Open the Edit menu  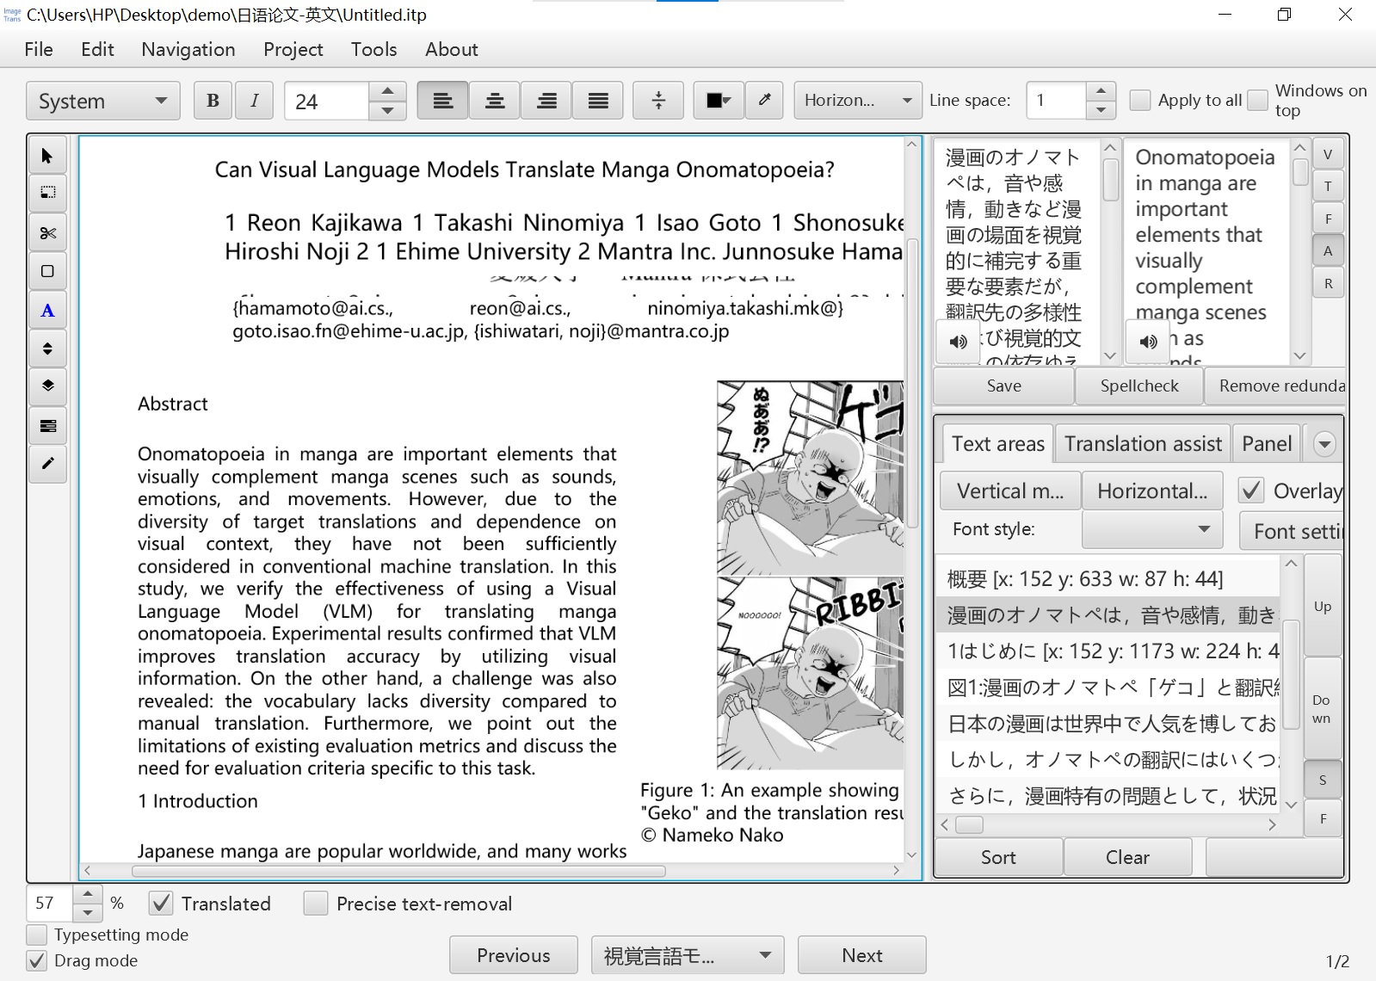pyautogui.click(x=97, y=49)
